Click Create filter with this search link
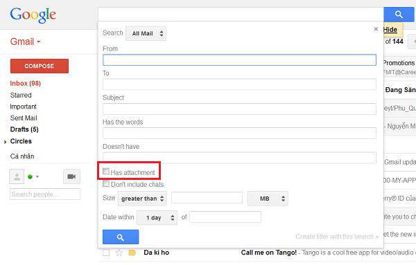This screenshot has height=265, width=416. [x=337, y=237]
